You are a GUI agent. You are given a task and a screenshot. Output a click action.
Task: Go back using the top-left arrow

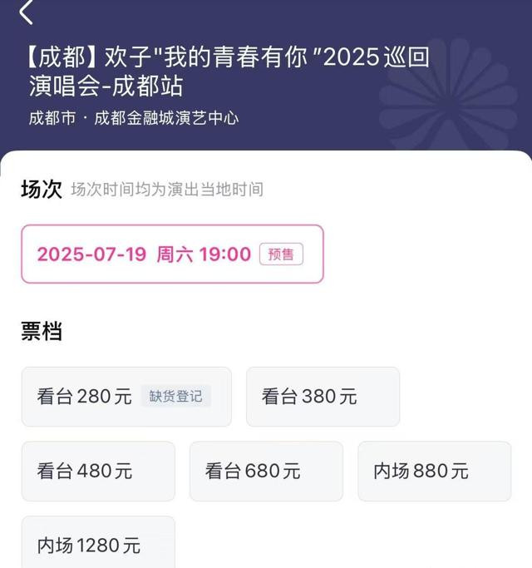pos(26,12)
